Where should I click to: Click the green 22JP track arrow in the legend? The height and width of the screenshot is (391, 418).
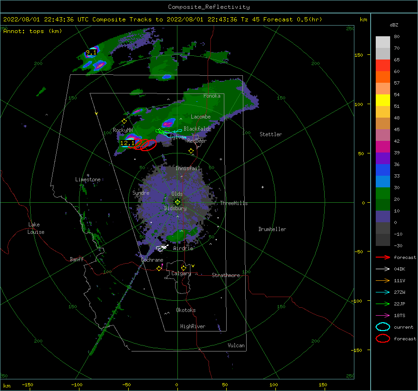383,304
